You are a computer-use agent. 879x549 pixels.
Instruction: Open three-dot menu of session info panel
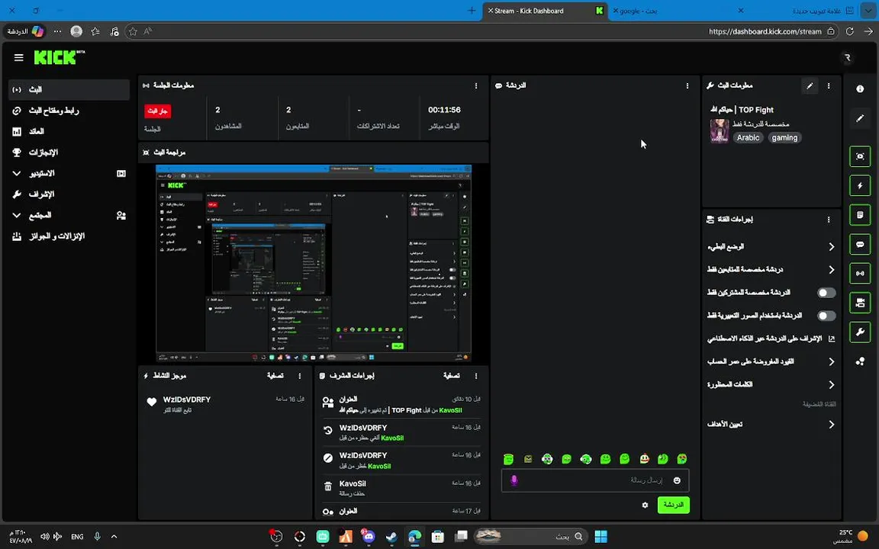(476, 85)
